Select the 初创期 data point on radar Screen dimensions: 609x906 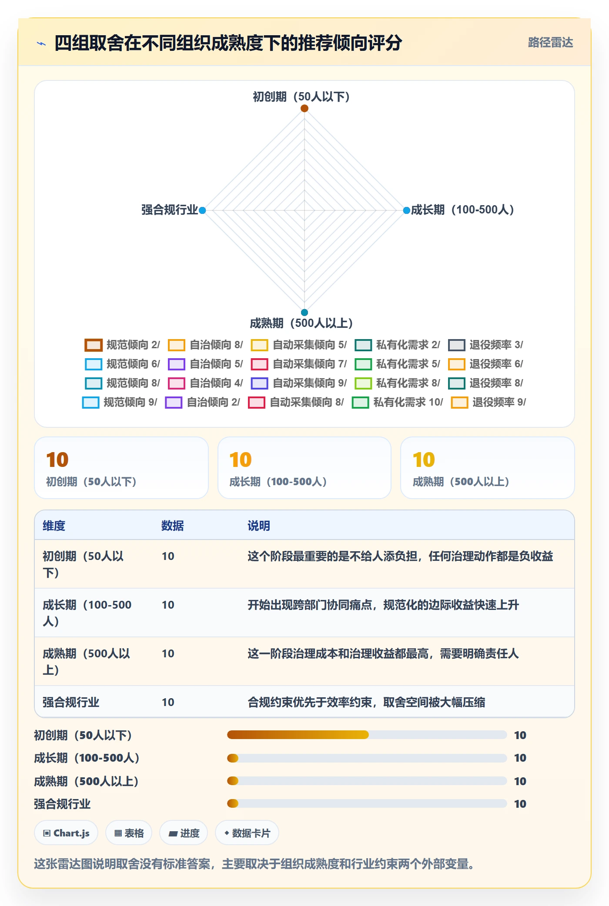coord(304,108)
